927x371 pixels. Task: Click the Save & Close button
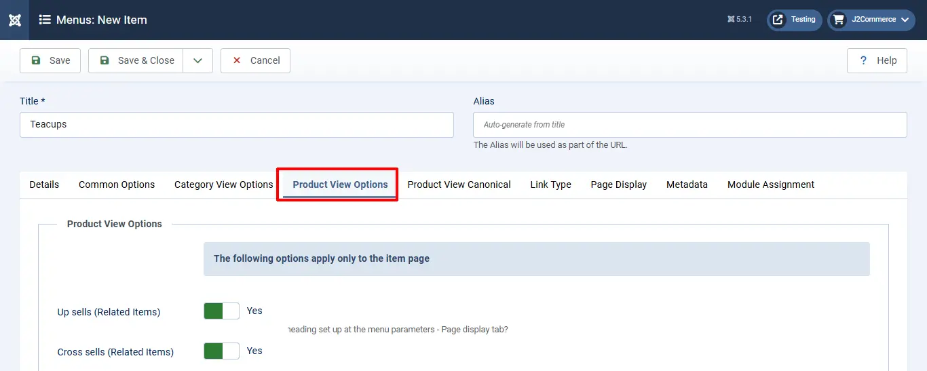(136, 60)
